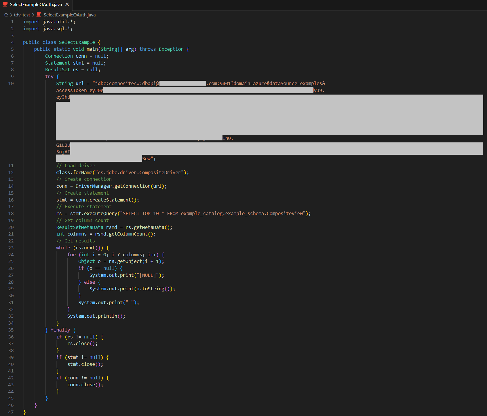This screenshot has width=487, height=416.
Task: Click the 'cs.jdbc.driver.CompositeDriver' string
Action: [x=139, y=173]
